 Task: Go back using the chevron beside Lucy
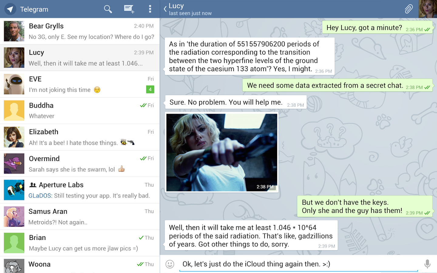[165, 9]
